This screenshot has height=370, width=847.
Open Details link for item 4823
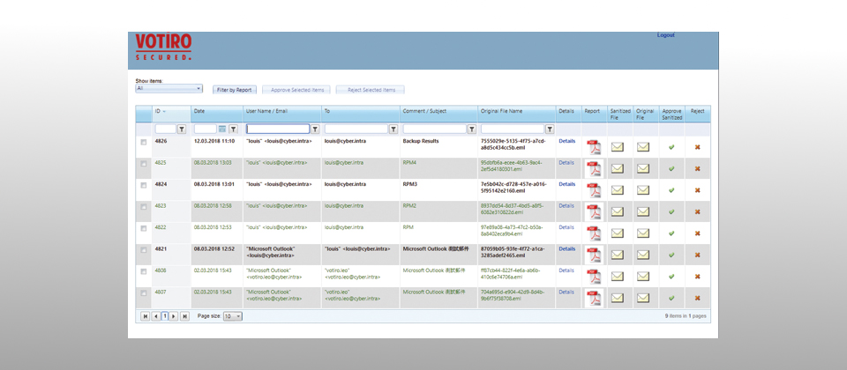pos(566,205)
